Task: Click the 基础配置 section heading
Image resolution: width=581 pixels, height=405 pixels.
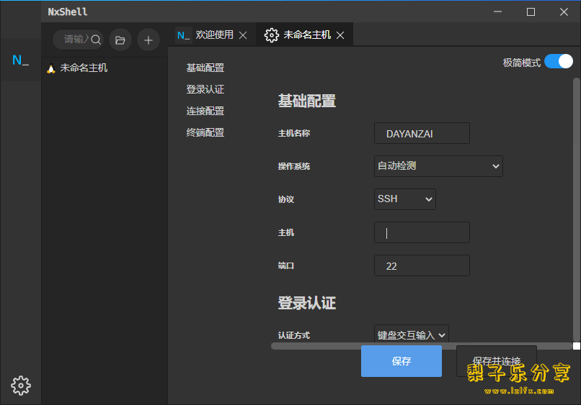Action: coord(307,101)
